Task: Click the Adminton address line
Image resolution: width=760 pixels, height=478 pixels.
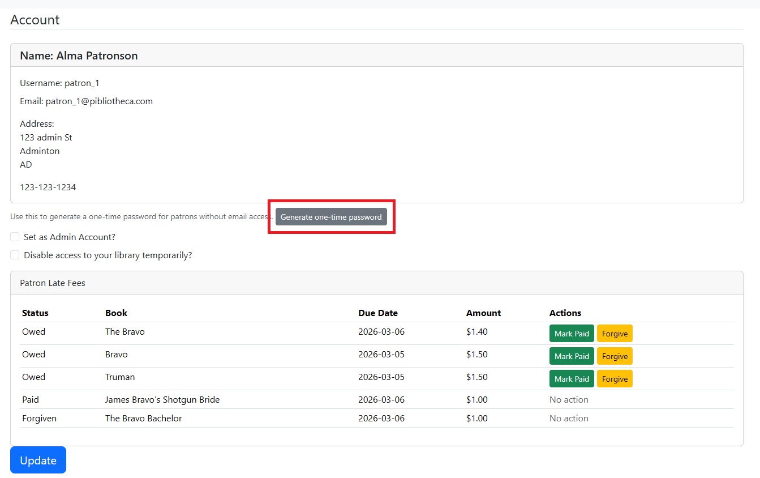Action: (x=40, y=151)
